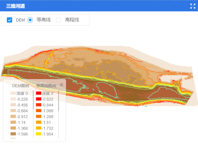Click the contour 深度 0 red swatch
This screenshot has height=149, width=198.
[x=39, y=93]
